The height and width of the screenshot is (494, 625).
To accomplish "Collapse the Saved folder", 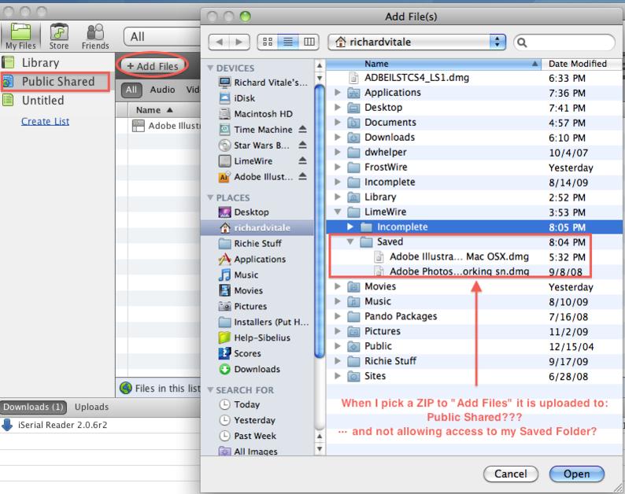I will click(x=350, y=243).
